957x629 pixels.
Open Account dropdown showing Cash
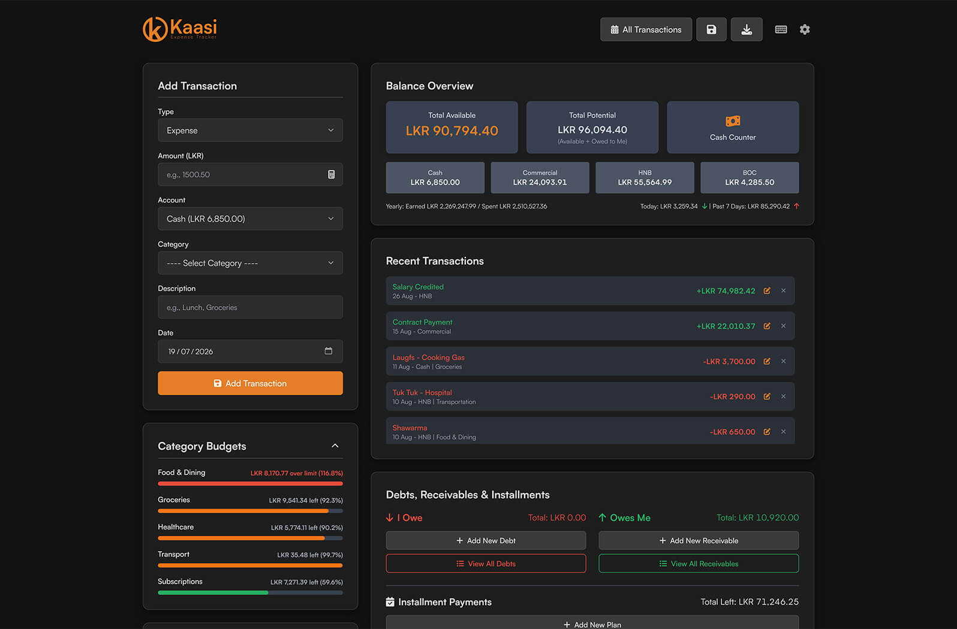click(x=250, y=219)
